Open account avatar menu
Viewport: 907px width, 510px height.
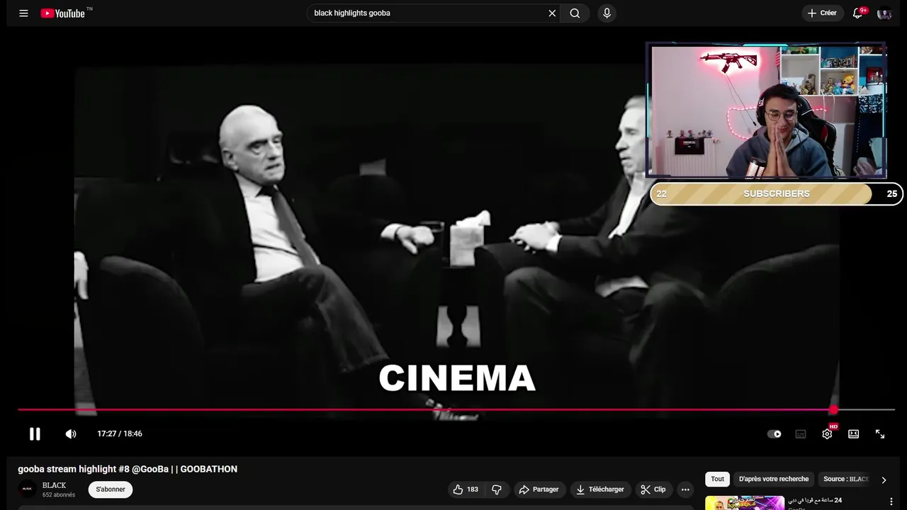pyautogui.click(x=884, y=13)
